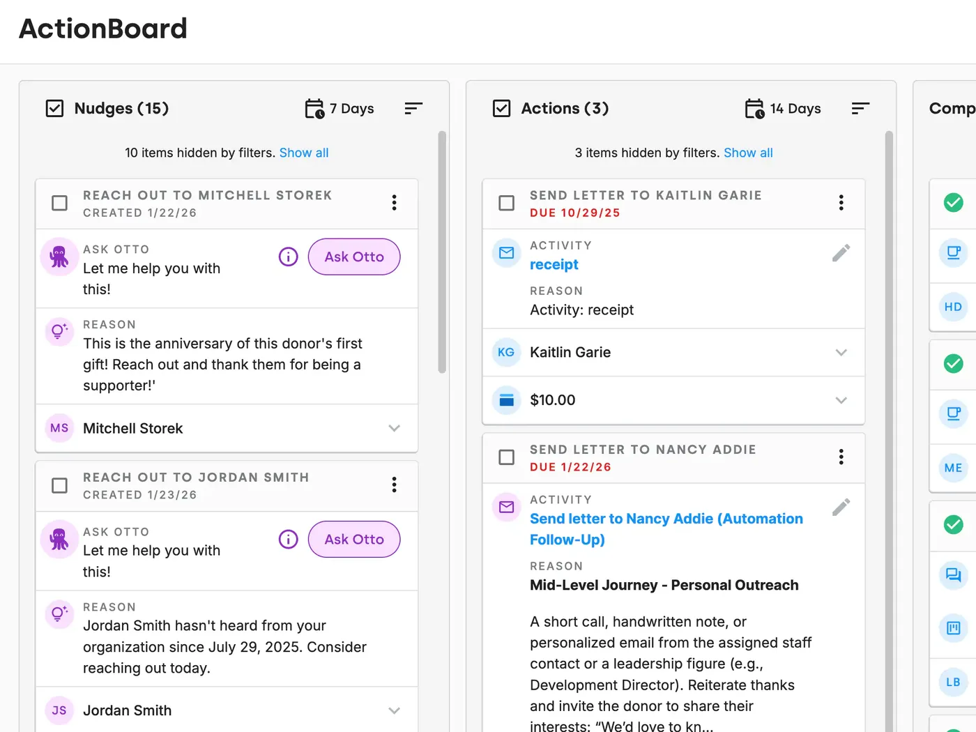Check Send Letter to Nancy Addie card
976x732 pixels.
coord(507,457)
